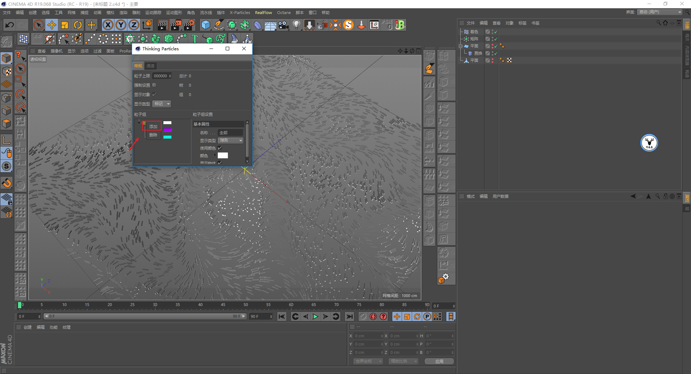The width and height of the screenshot is (691, 374).
Task: Click the 名称 field containing 全部
Action: click(x=231, y=133)
